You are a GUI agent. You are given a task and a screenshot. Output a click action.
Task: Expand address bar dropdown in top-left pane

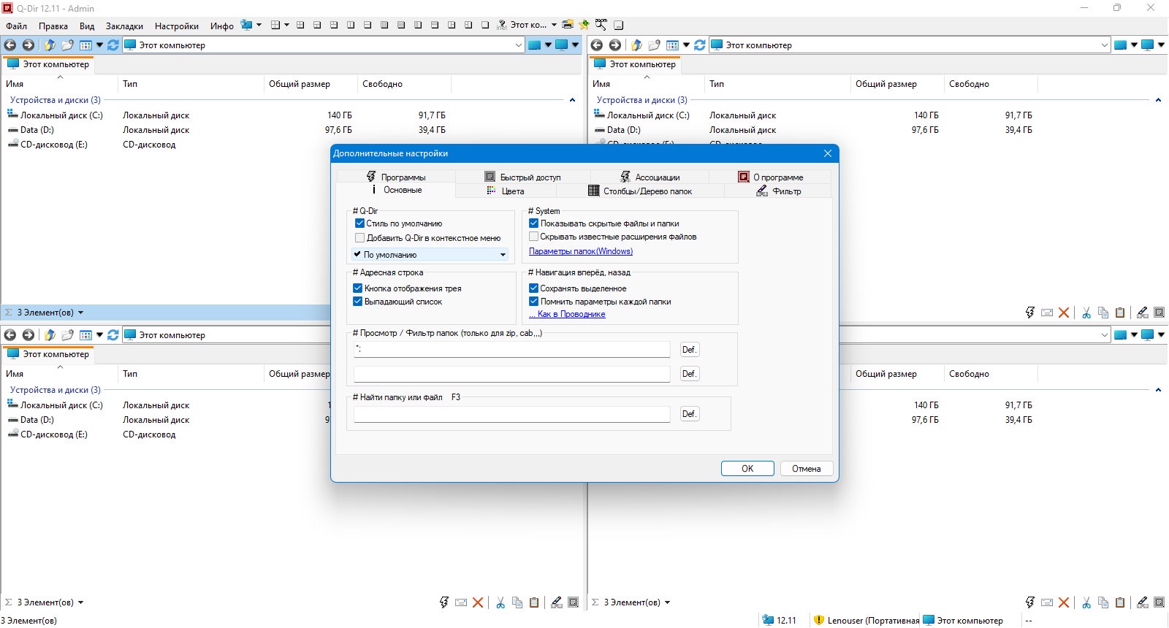pos(519,45)
